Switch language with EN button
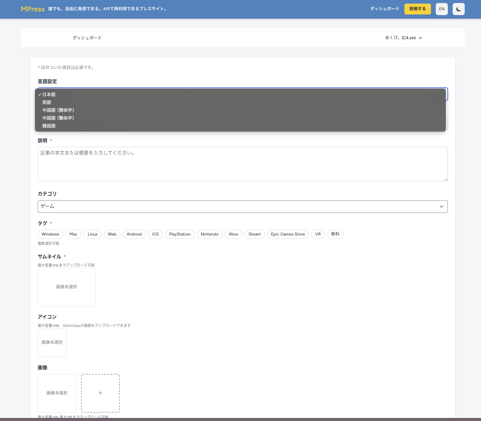The height and width of the screenshot is (421, 481). click(x=441, y=9)
